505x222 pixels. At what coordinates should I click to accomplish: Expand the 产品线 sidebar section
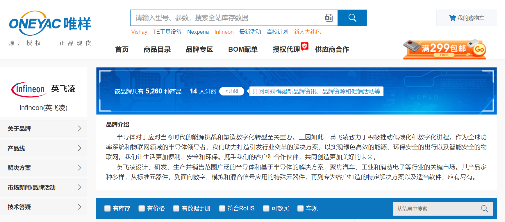(x=44, y=148)
